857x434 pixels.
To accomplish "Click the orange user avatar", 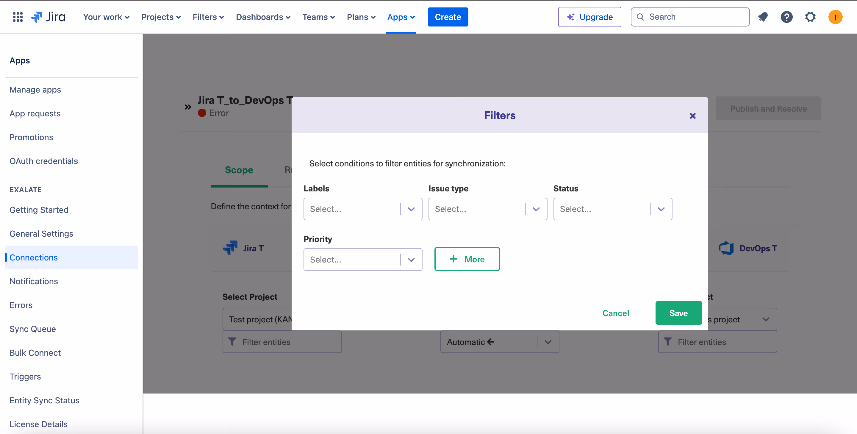I will [x=835, y=17].
